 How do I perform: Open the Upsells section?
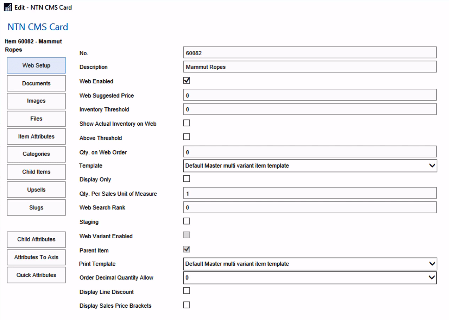point(36,189)
